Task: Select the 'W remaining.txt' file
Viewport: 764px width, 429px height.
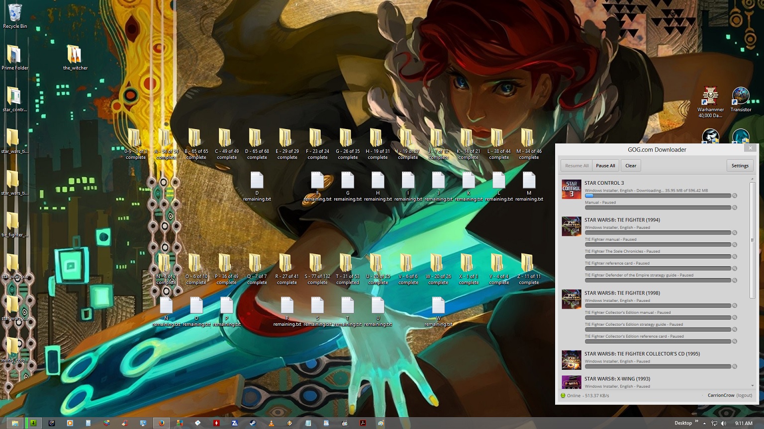Action: pyautogui.click(x=438, y=311)
